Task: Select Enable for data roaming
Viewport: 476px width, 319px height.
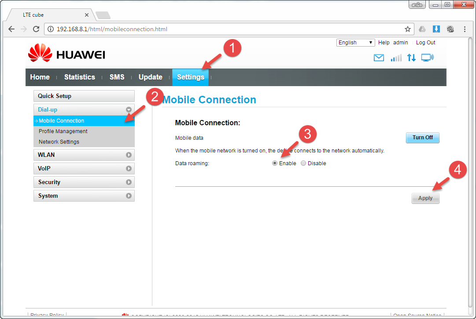Action: click(275, 163)
